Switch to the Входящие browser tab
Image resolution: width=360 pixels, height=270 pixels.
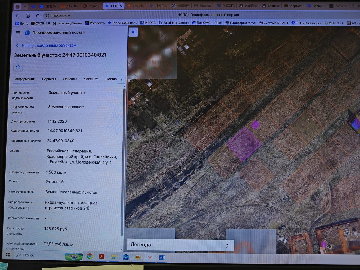[x=271, y=6]
